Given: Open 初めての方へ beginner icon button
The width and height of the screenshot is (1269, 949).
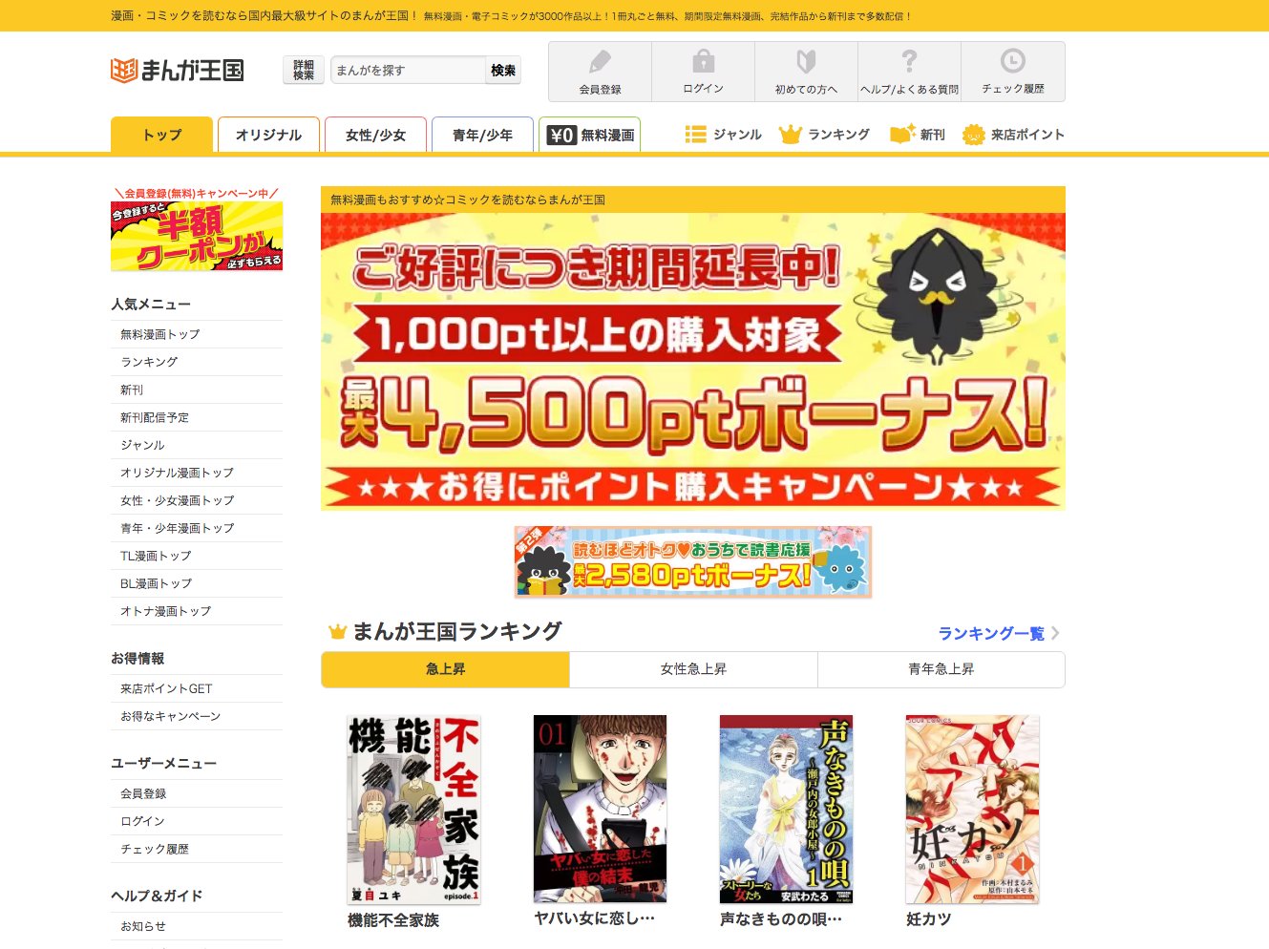Looking at the screenshot, I should point(806,72).
